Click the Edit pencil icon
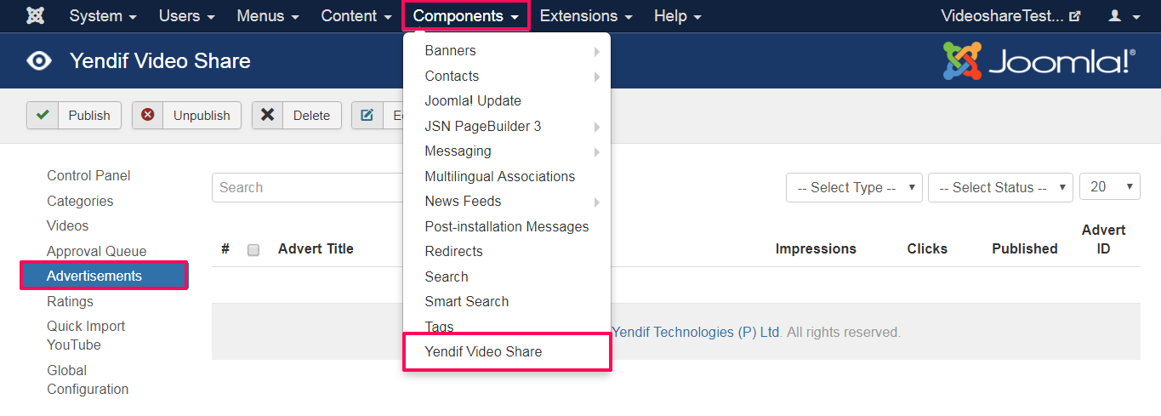The width and height of the screenshot is (1161, 416). click(x=367, y=115)
